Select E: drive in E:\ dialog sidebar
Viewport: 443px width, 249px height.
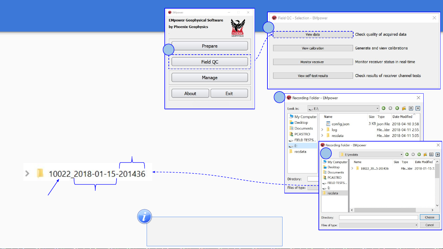point(303,146)
